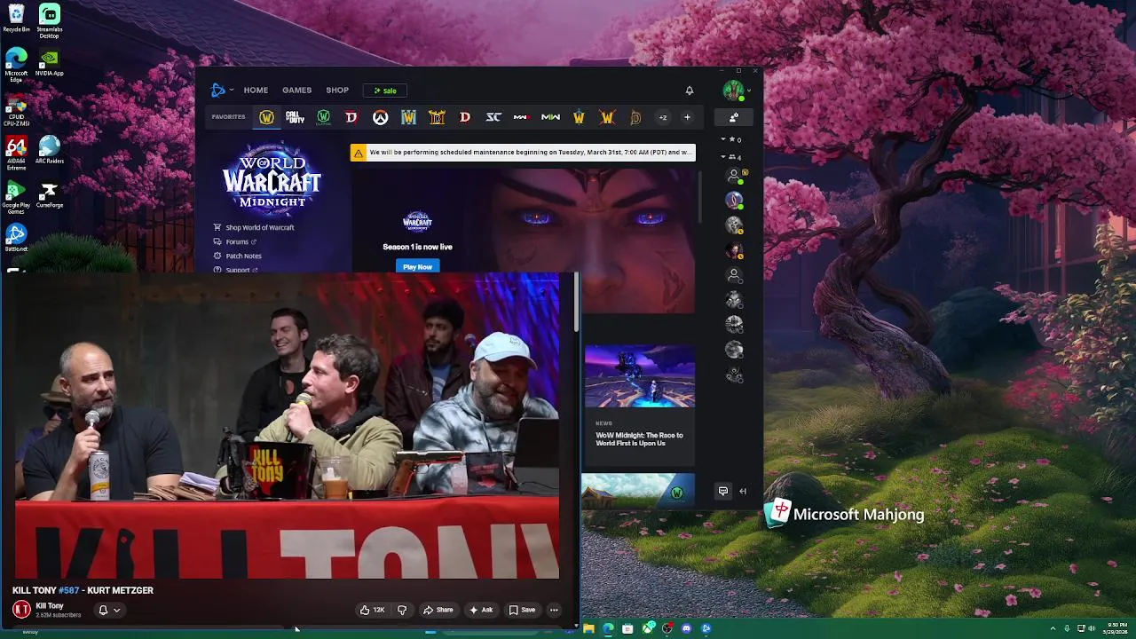Open the Kill Tony channel avatar
1136x639 pixels.
21,609
